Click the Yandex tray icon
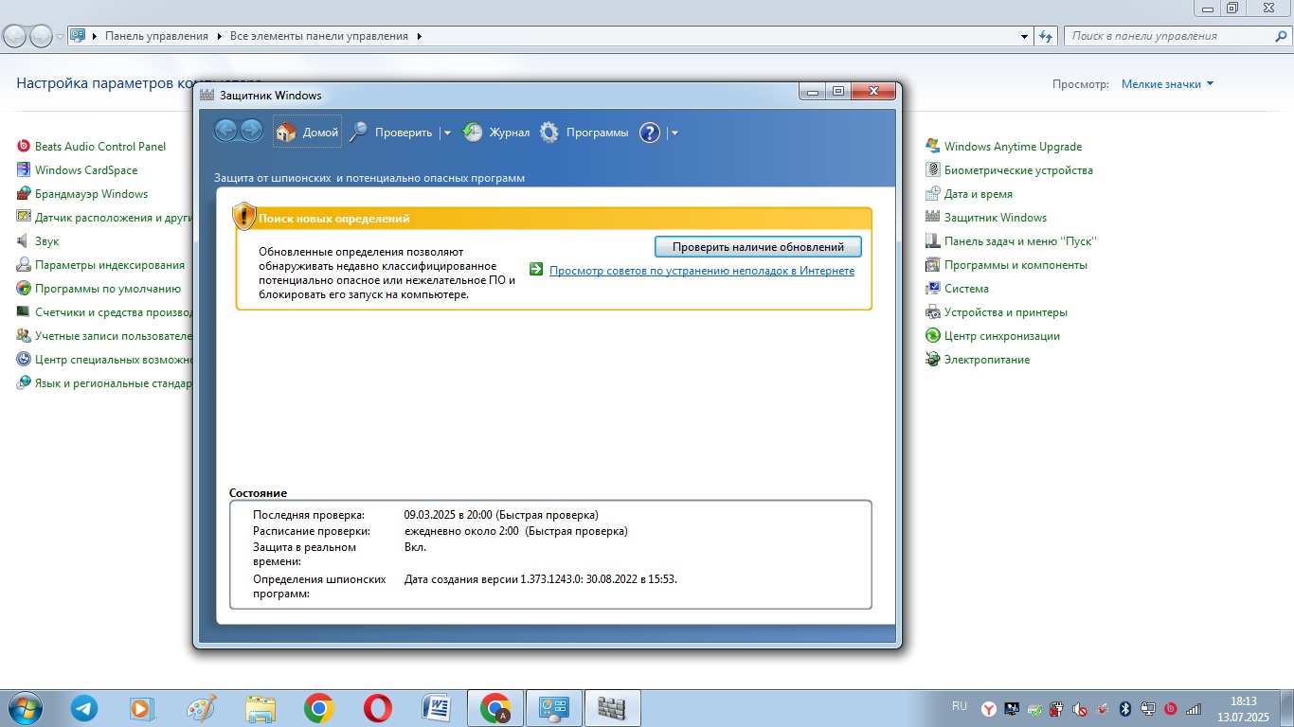 988,708
